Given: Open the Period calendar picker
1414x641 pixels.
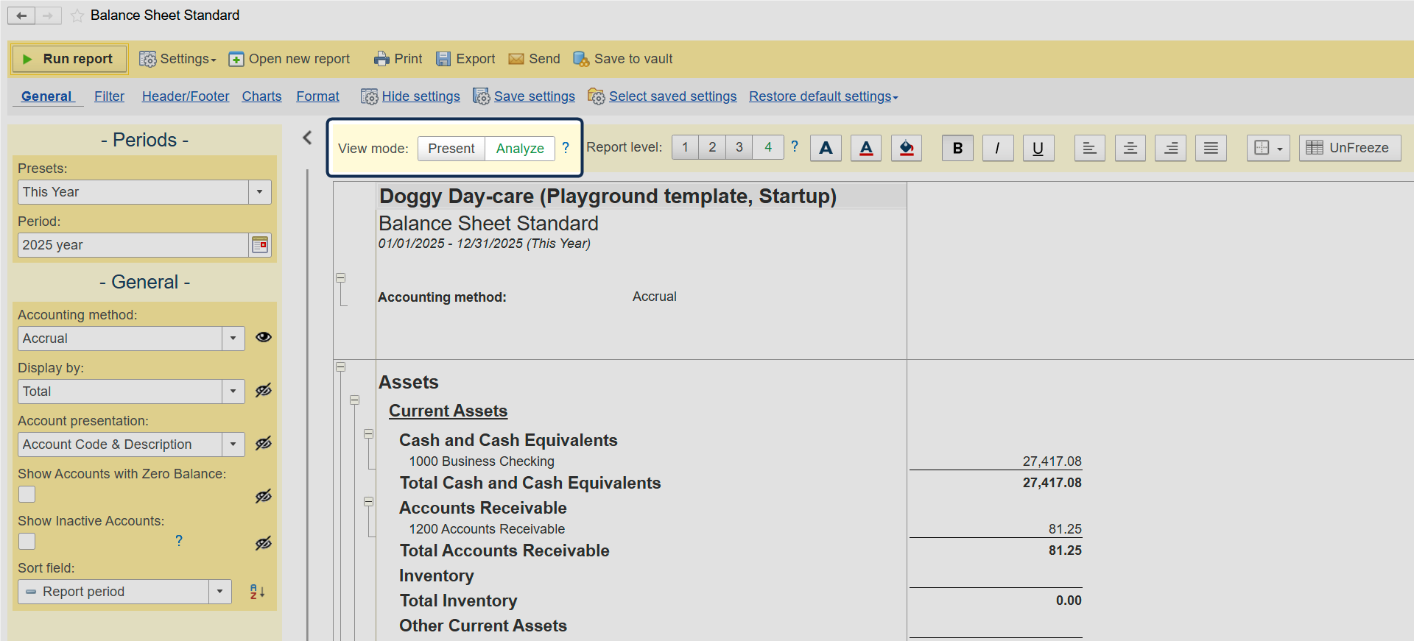Looking at the screenshot, I should click(260, 245).
